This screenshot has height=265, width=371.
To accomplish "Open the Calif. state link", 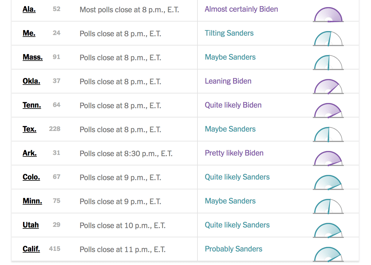I will [x=31, y=249].
